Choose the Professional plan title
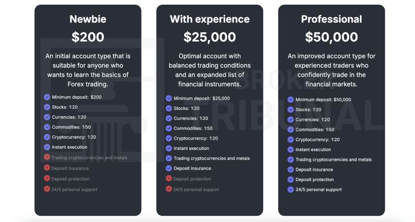This screenshot has height=222, width=415. [x=331, y=19]
